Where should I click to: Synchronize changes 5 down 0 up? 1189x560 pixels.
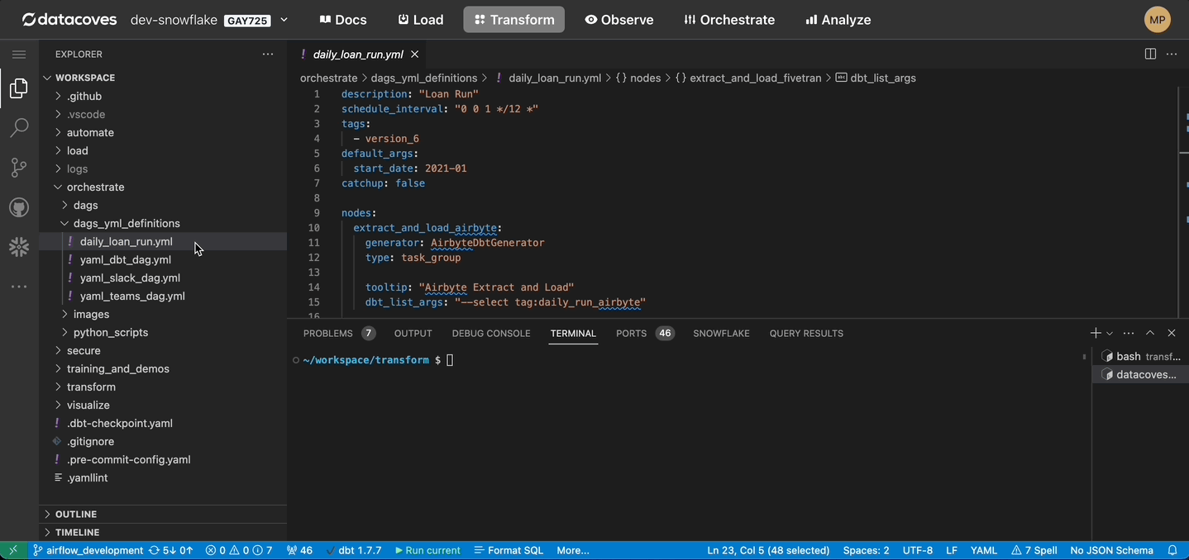pyautogui.click(x=171, y=550)
